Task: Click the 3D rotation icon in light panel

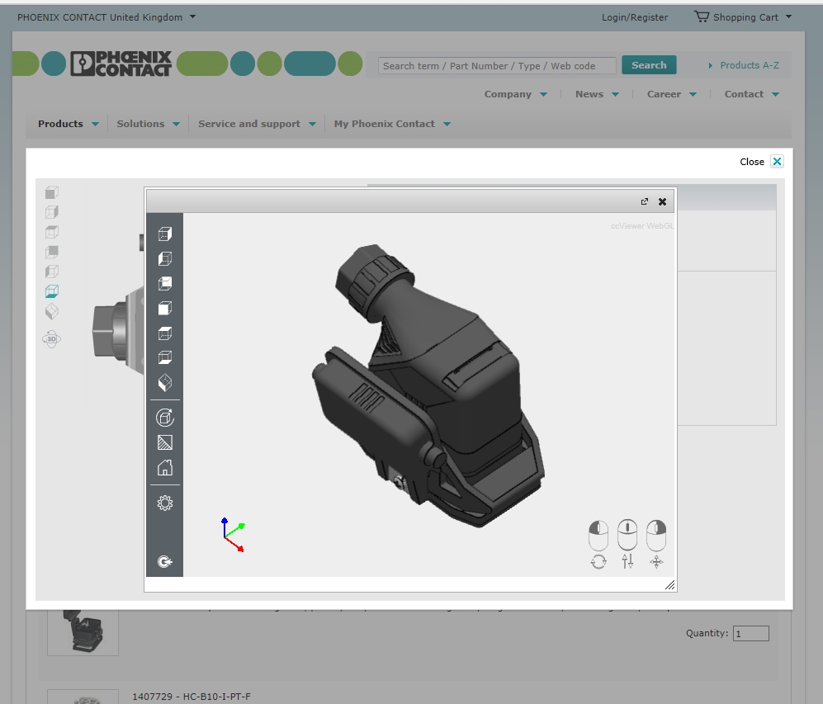Action: 52,338
